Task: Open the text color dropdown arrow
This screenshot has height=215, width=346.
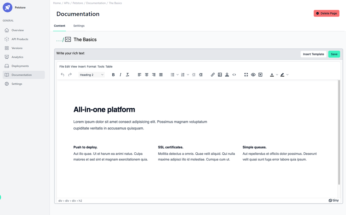Action: tap(276, 75)
